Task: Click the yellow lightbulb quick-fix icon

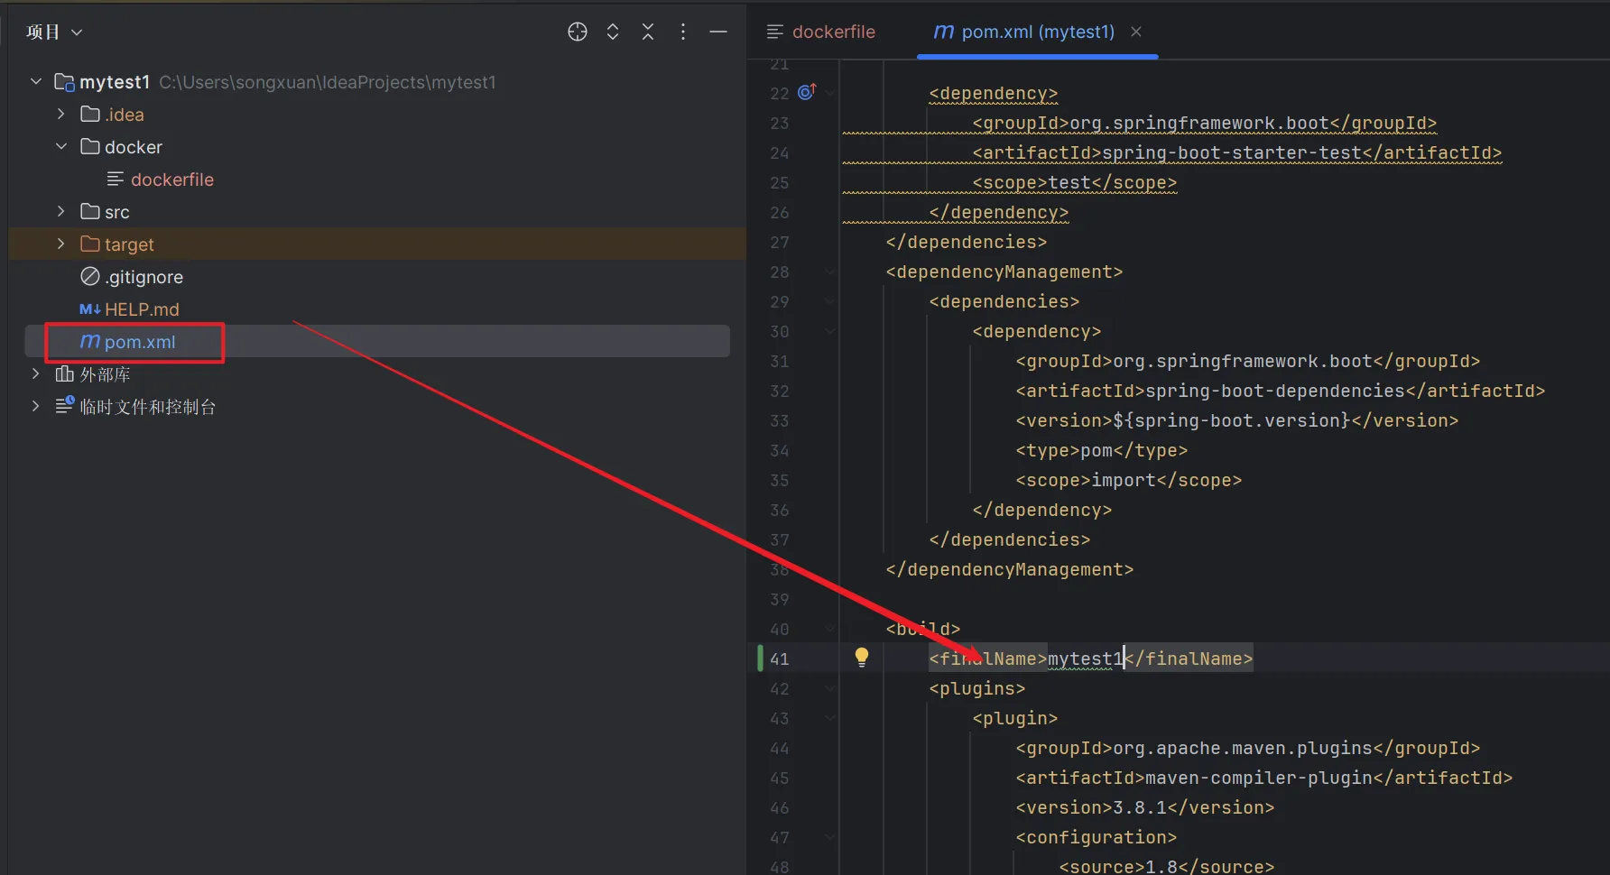Action: 862,658
